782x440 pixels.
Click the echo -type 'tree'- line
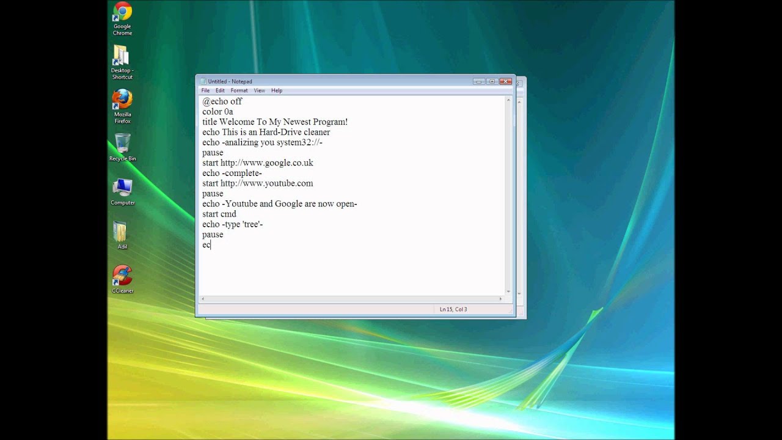pos(233,224)
